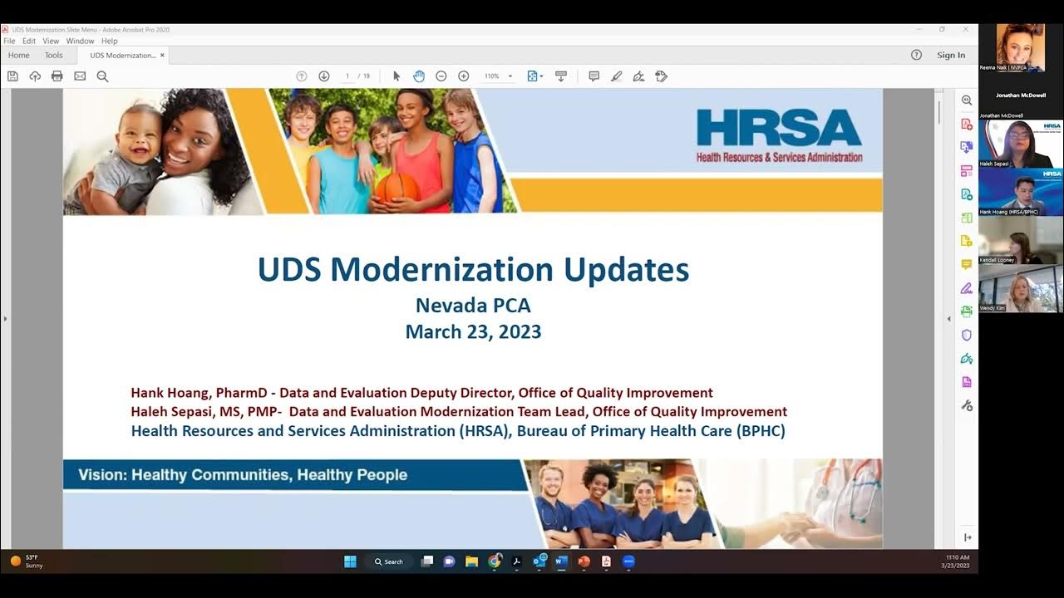Viewport: 1064px width, 598px height.
Task: Click the sign document pen icon
Action: 638,76
